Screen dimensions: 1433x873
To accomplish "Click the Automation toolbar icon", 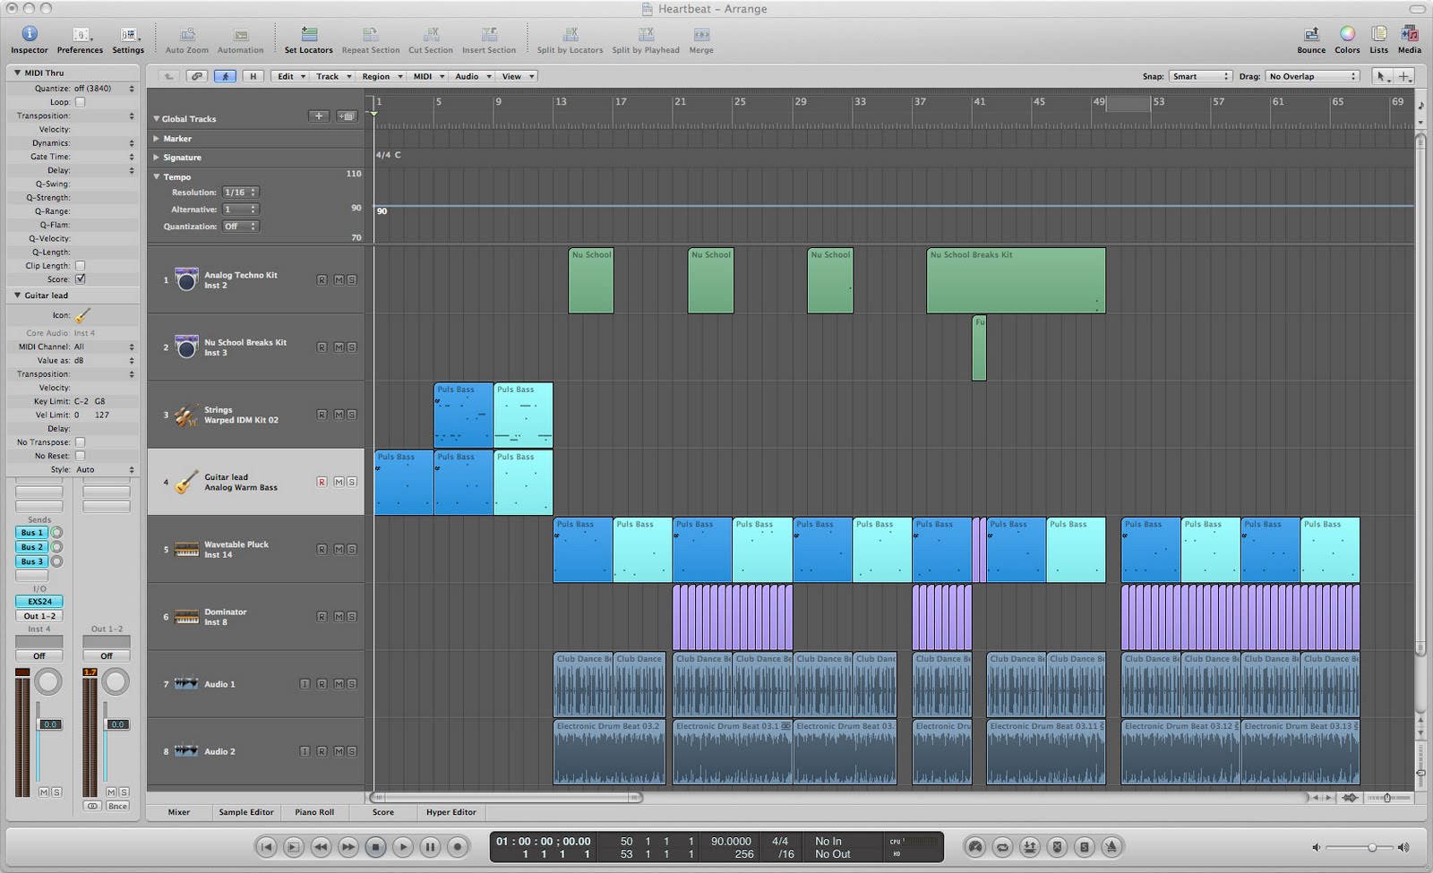I will click(240, 36).
